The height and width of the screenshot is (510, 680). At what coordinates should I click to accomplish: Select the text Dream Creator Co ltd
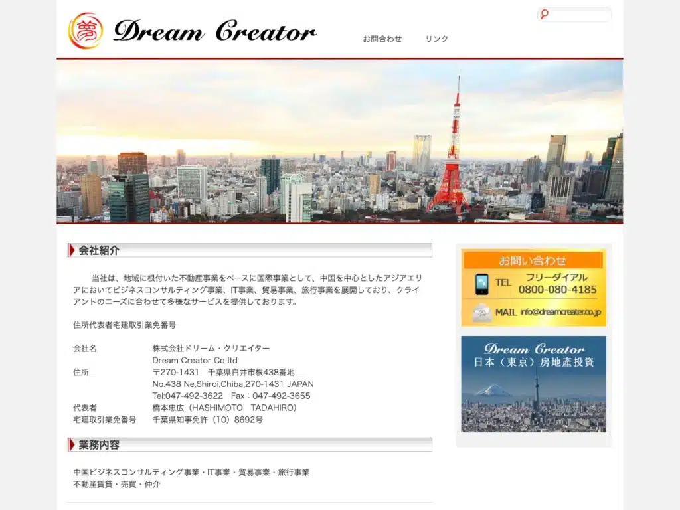point(195,360)
